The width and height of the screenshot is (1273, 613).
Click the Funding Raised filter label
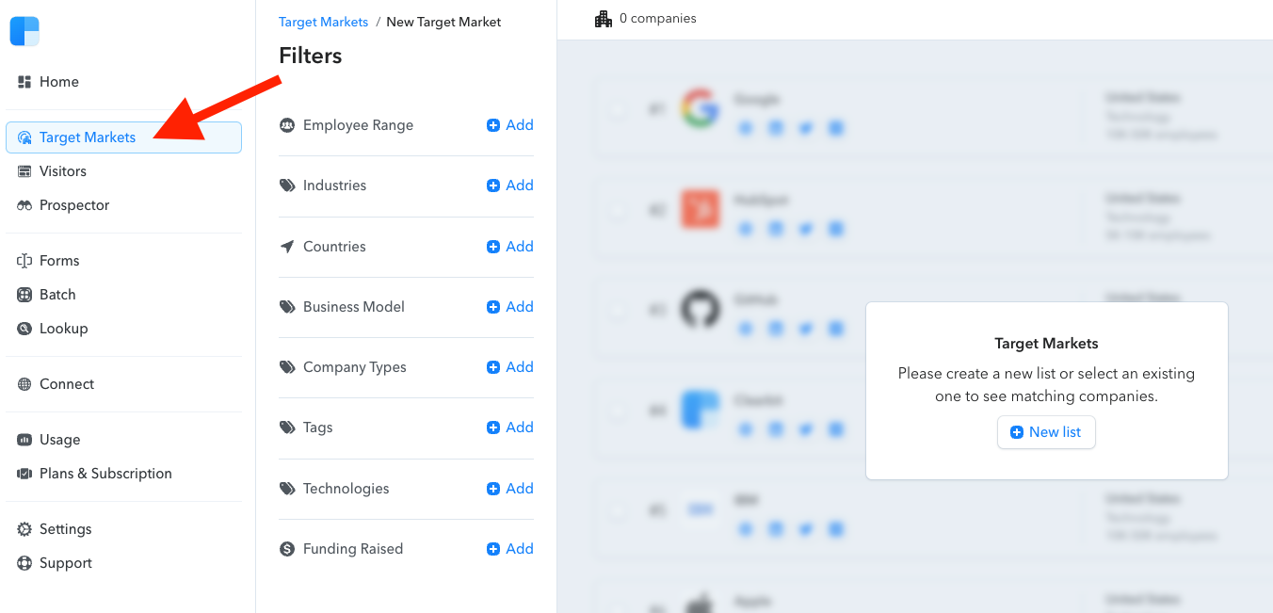click(353, 549)
